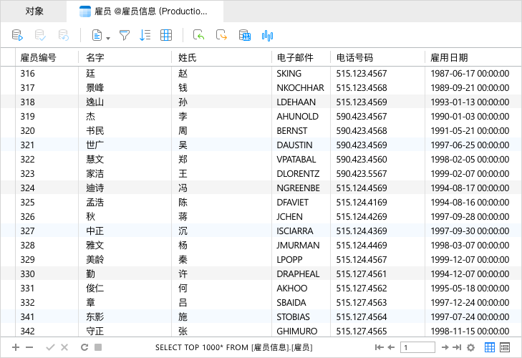Image resolution: width=522 pixels, height=358 pixels.
Task: Click the Rollback transaction toolbar icon
Action: (63, 35)
